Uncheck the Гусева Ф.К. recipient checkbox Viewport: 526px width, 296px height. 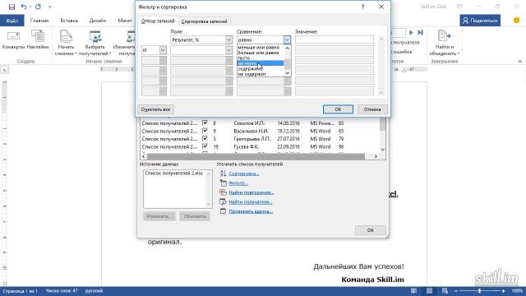coord(205,146)
